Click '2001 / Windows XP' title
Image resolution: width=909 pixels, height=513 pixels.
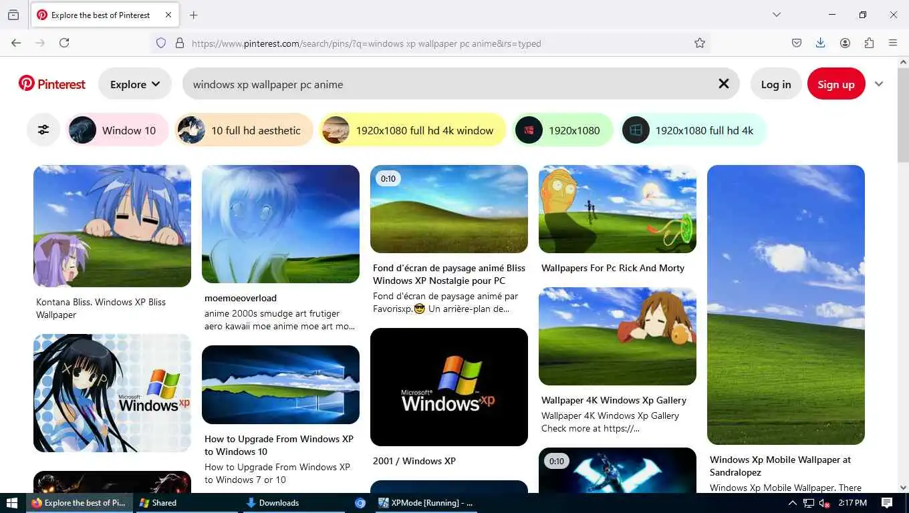[414, 461]
